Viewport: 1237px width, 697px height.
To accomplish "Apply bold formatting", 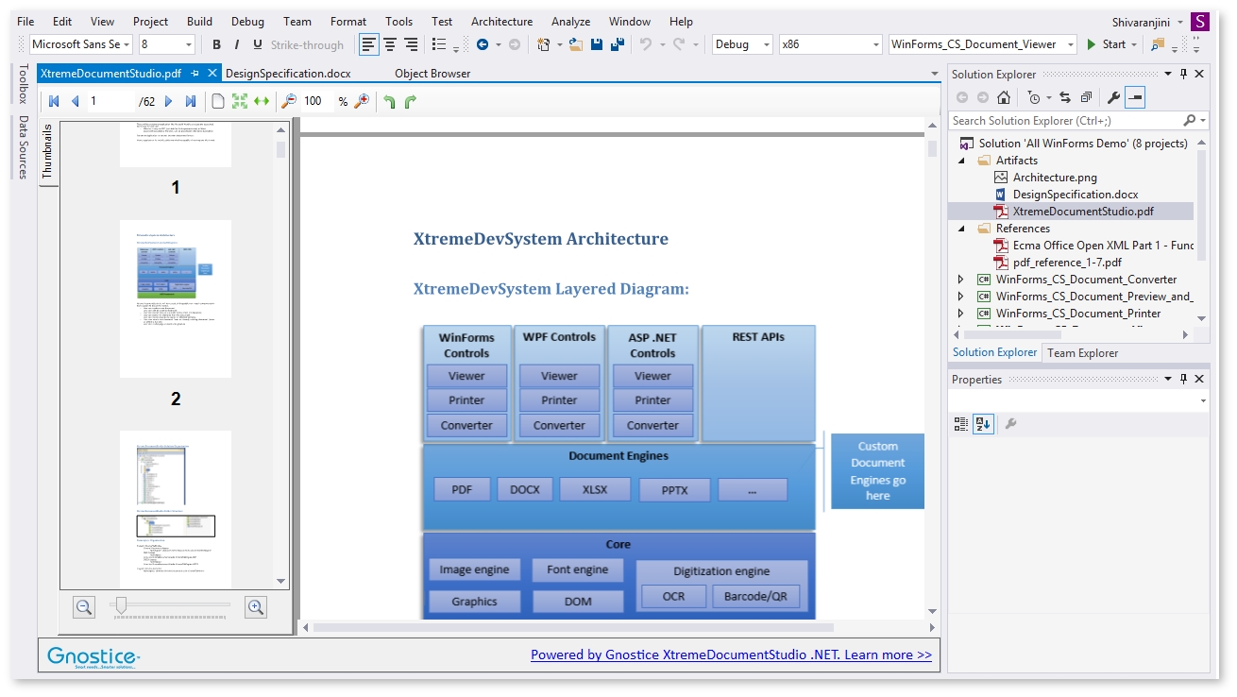I will point(216,44).
